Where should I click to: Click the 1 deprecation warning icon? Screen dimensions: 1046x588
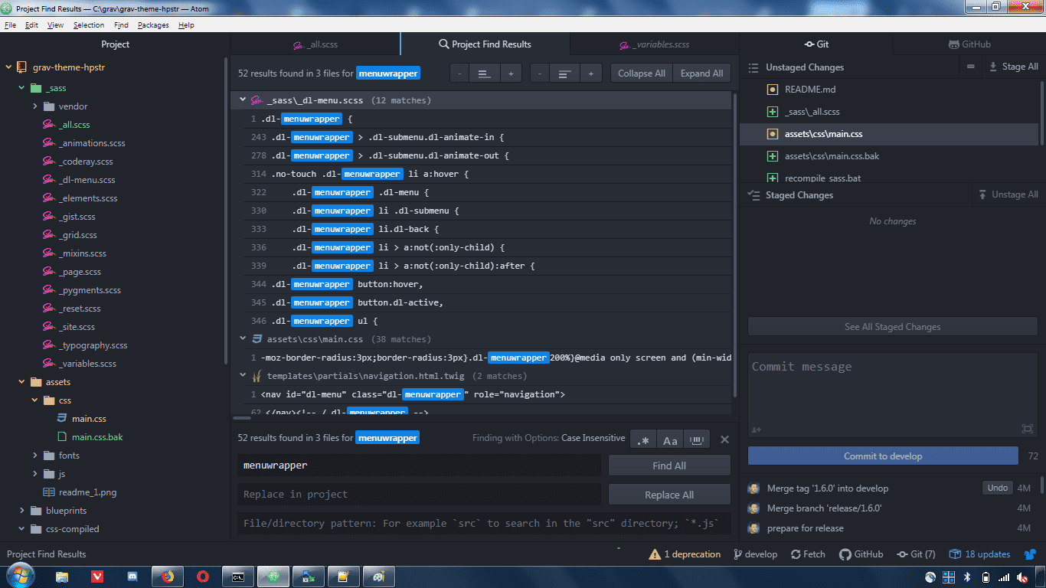tap(684, 554)
